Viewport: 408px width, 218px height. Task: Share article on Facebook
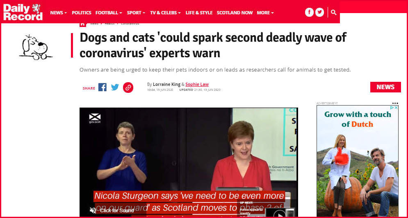[102, 87]
